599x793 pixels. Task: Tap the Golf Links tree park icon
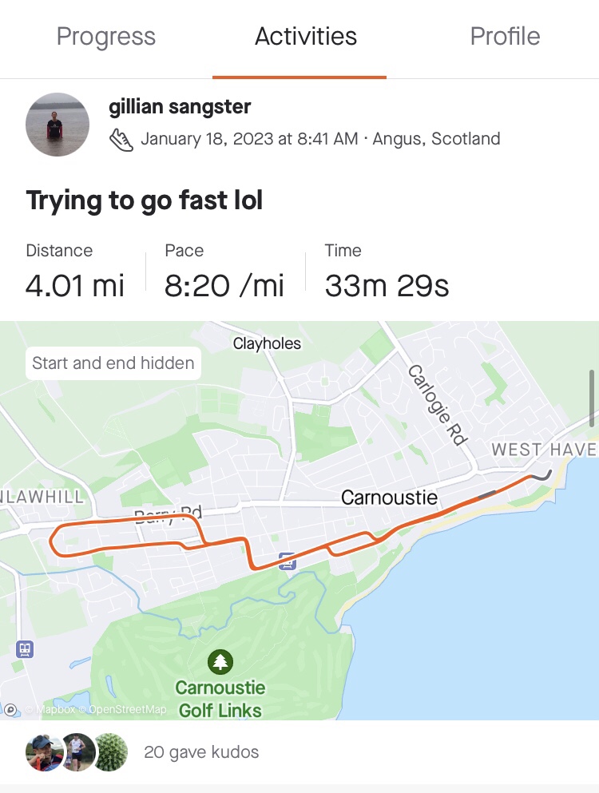(x=220, y=661)
